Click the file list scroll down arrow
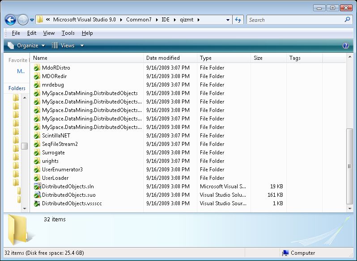The height and width of the screenshot is (261, 357). [x=350, y=208]
